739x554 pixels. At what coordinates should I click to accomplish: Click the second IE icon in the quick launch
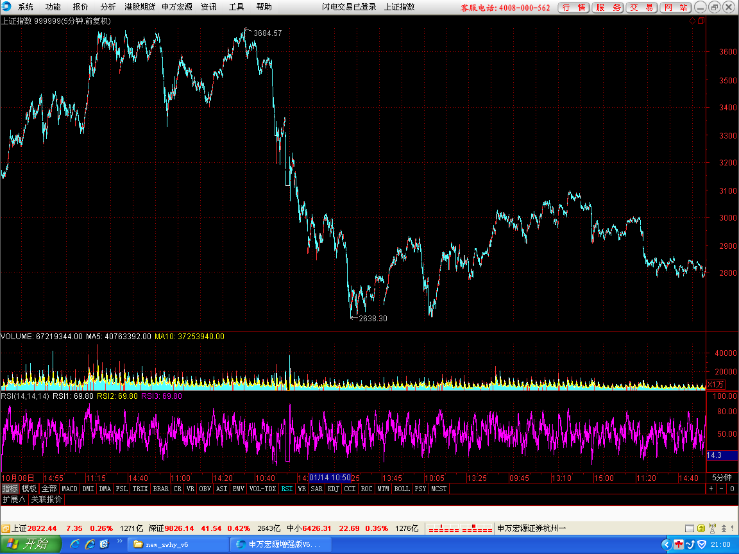[x=90, y=544]
